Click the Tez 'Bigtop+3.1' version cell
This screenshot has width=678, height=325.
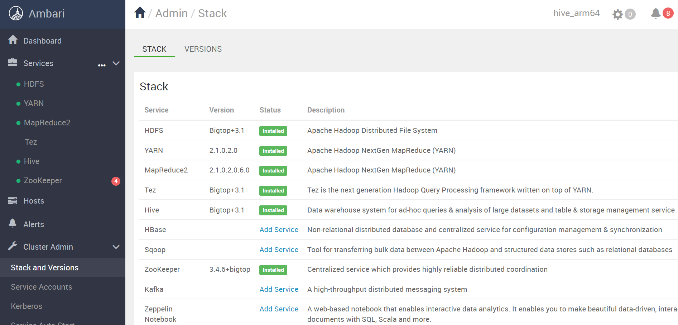tap(227, 190)
